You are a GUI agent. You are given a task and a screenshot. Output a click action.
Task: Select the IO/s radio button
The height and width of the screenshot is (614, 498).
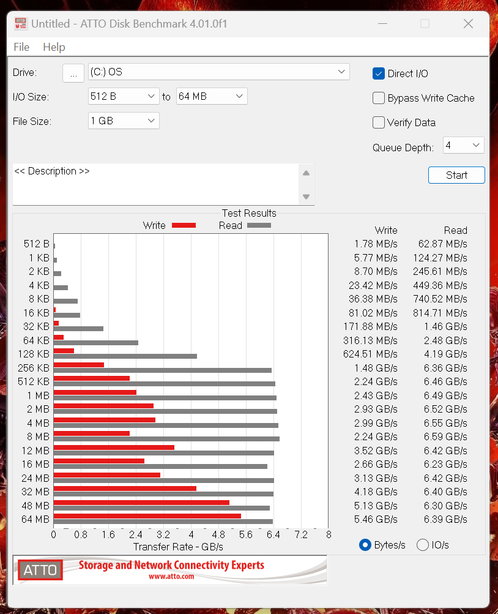pos(423,545)
